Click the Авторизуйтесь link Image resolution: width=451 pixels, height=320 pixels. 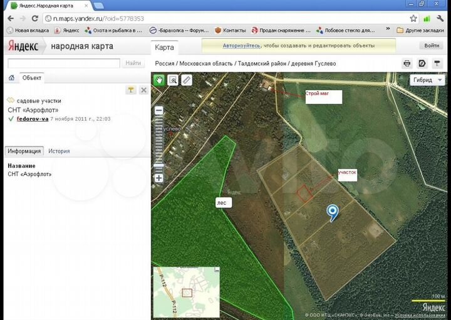click(x=241, y=46)
